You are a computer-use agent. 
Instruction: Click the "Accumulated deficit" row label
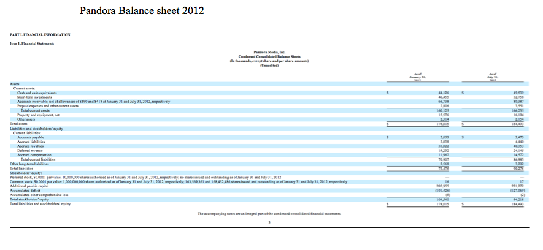pyautogui.click(x=24, y=190)
